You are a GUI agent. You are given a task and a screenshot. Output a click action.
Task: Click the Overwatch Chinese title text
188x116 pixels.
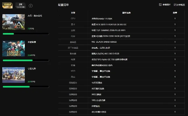pos(32,68)
